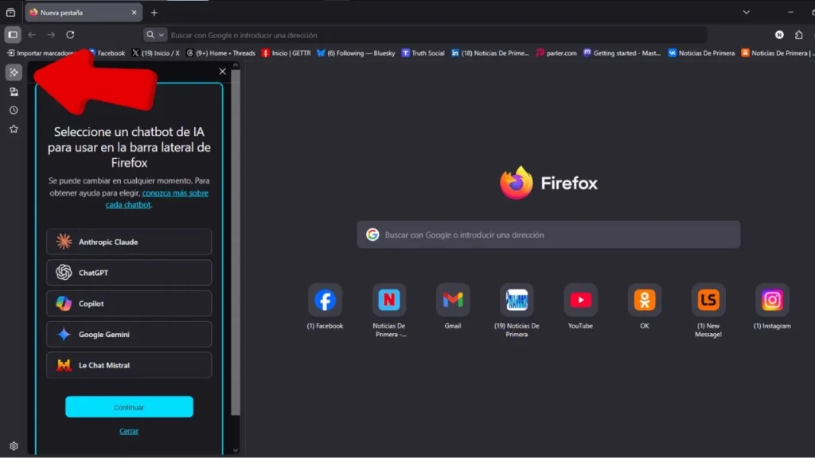Choose ChatGPT from the chatbot list

(x=129, y=273)
